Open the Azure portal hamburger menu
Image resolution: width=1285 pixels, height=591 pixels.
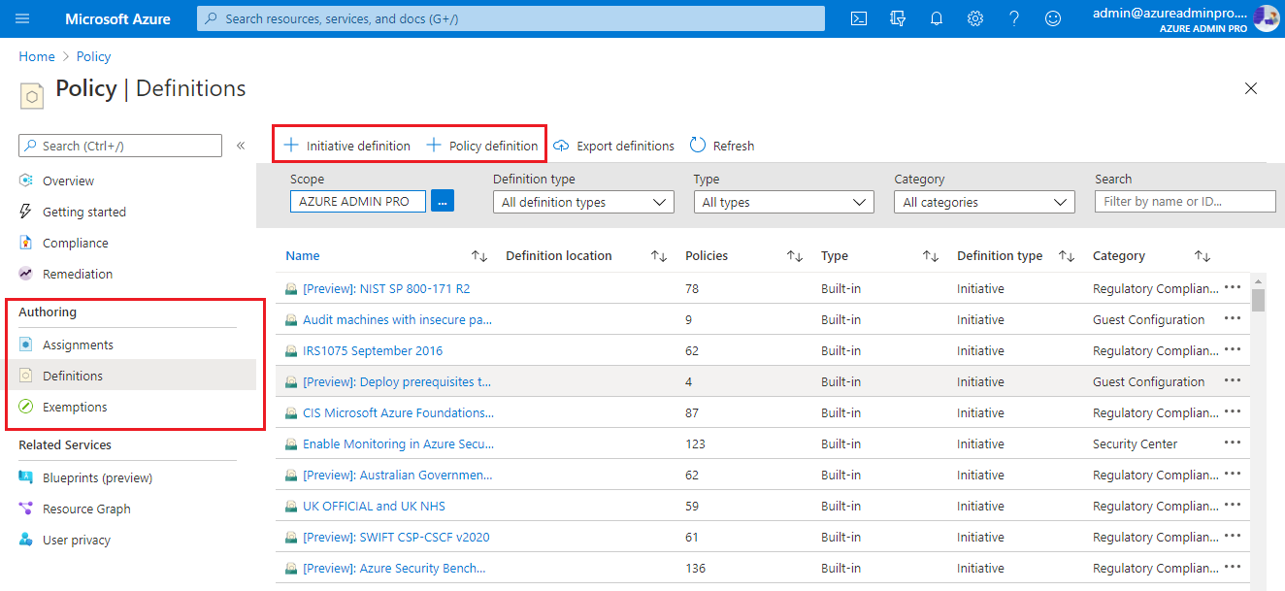click(23, 18)
